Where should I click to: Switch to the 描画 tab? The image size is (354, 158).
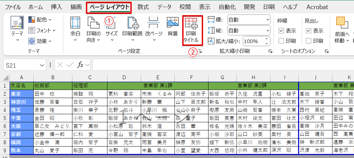[76, 7]
